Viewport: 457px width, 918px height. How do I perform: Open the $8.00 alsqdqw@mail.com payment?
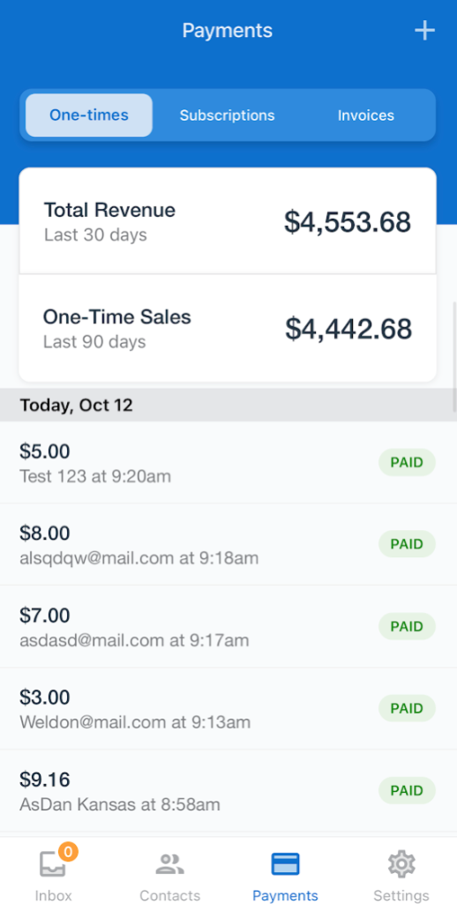pyautogui.click(x=228, y=544)
